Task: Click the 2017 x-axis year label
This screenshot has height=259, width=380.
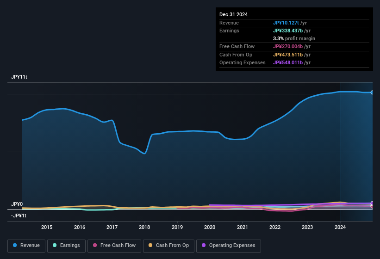Action: pos(112,227)
